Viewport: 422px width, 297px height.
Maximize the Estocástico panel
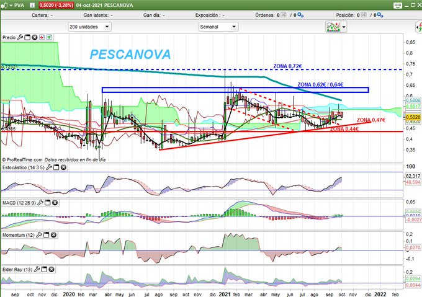[x=56, y=167]
